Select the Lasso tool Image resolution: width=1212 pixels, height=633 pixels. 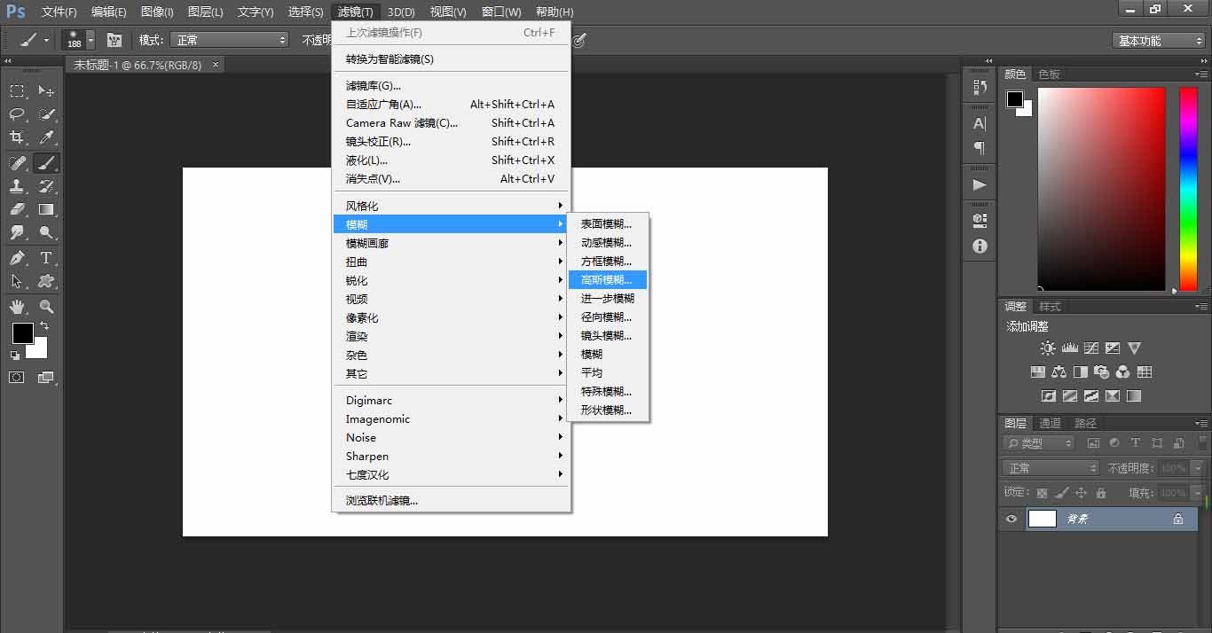[16, 114]
